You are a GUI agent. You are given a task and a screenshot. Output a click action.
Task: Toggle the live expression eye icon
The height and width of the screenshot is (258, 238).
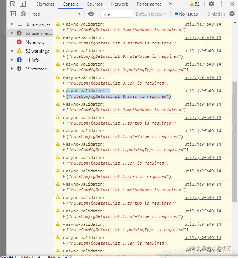(91, 14)
